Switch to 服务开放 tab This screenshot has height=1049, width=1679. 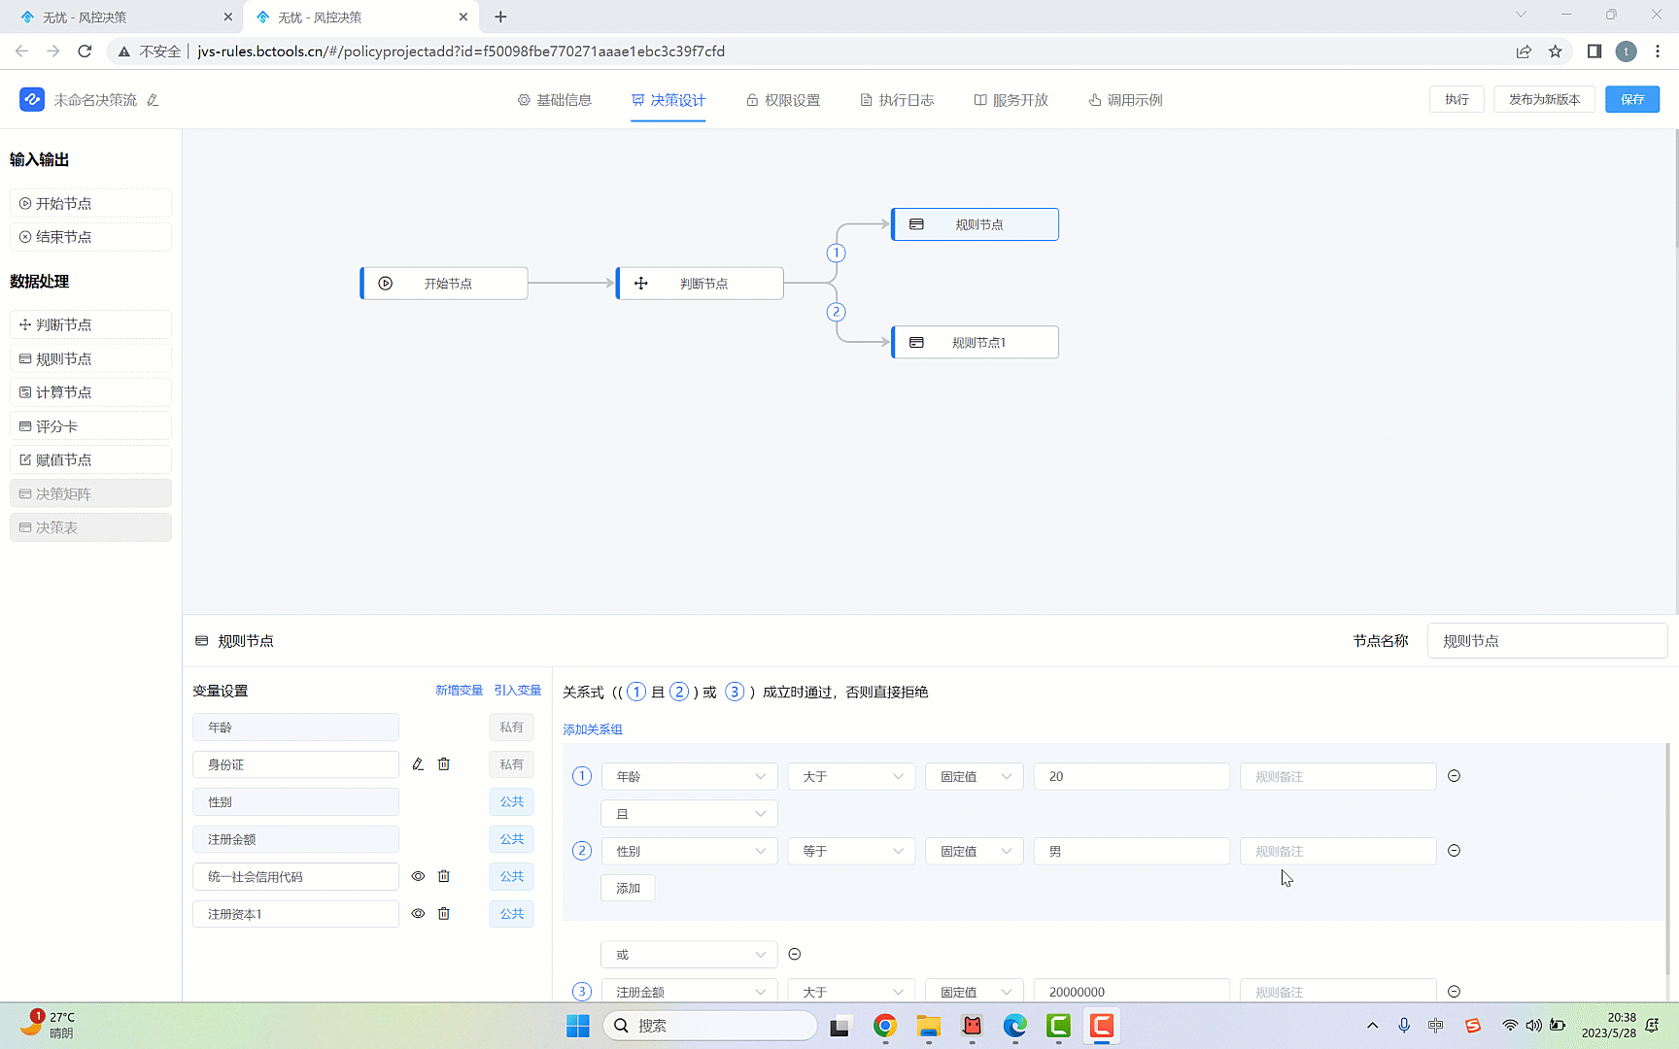tap(1011, 100)
